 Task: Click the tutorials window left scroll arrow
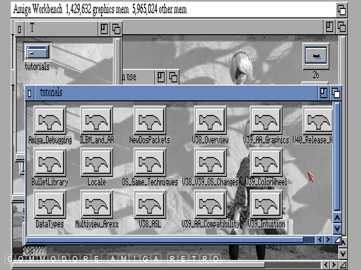click(x=320, y=240)
